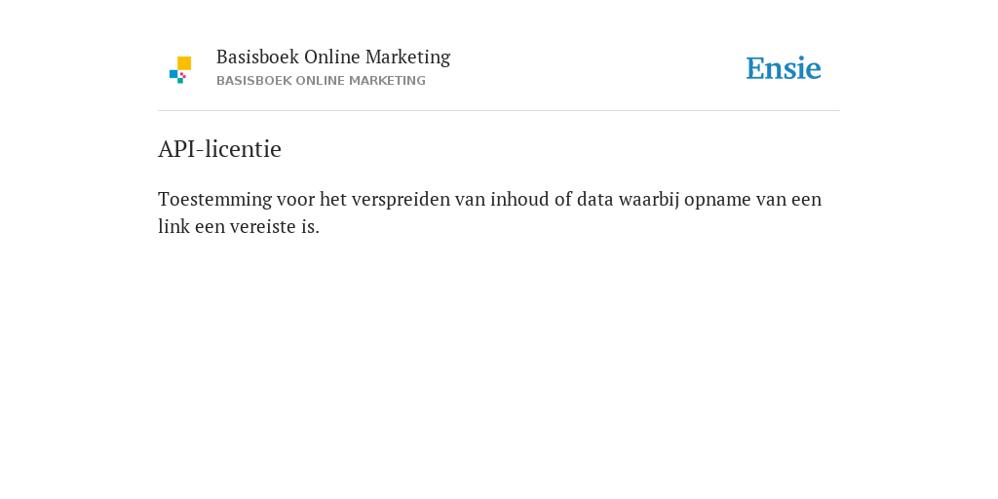Viewport: 998px width, 499px height.
Task: Click the horizontal divider below the header
Action: point(499,111)
